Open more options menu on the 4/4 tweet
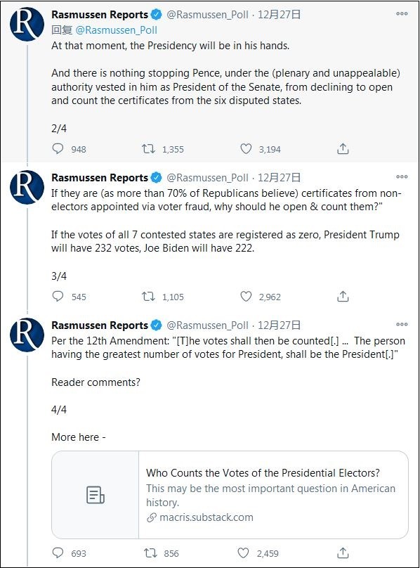This screenshot has width=420, height=568. (x=402, y=324)
